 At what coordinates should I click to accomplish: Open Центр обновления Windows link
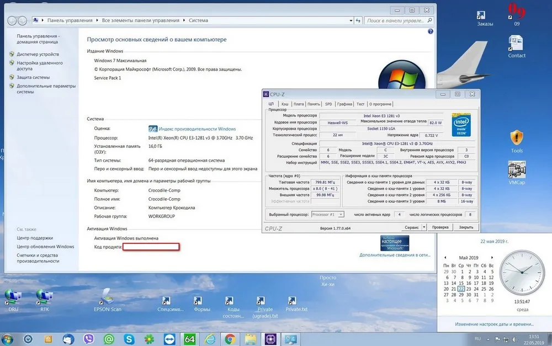(x=45, y=247)
